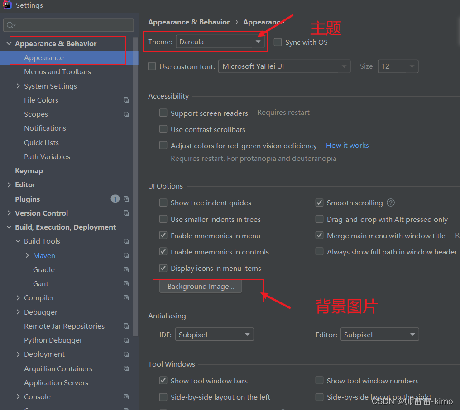Screen dimensions: 460x410
Task: Uncheck Merge main menu with window title
Action: (319, 236)
